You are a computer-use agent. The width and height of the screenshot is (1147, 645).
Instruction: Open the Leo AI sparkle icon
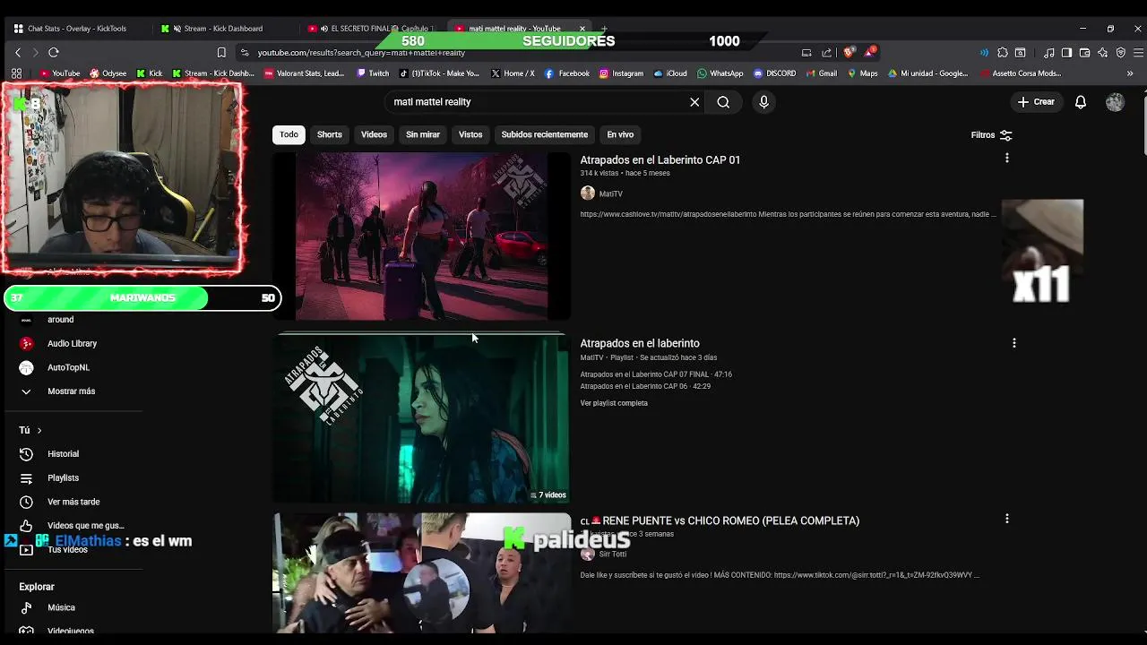click(1102, 53)
